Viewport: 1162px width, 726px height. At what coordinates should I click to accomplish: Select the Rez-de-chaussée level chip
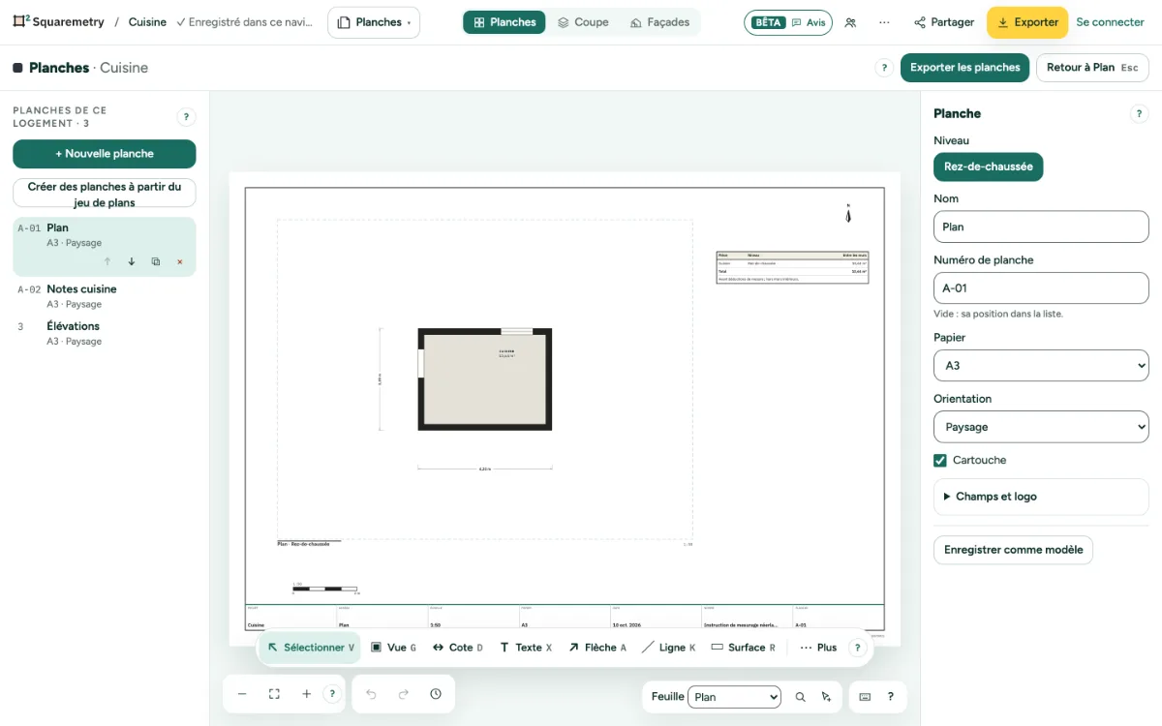click(988, 166)
